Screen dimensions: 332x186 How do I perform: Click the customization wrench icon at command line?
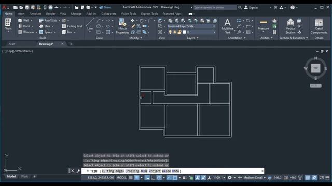(78, 171)
